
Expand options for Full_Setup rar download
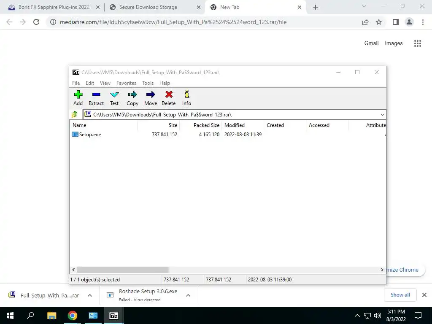(x=90, y=295)
